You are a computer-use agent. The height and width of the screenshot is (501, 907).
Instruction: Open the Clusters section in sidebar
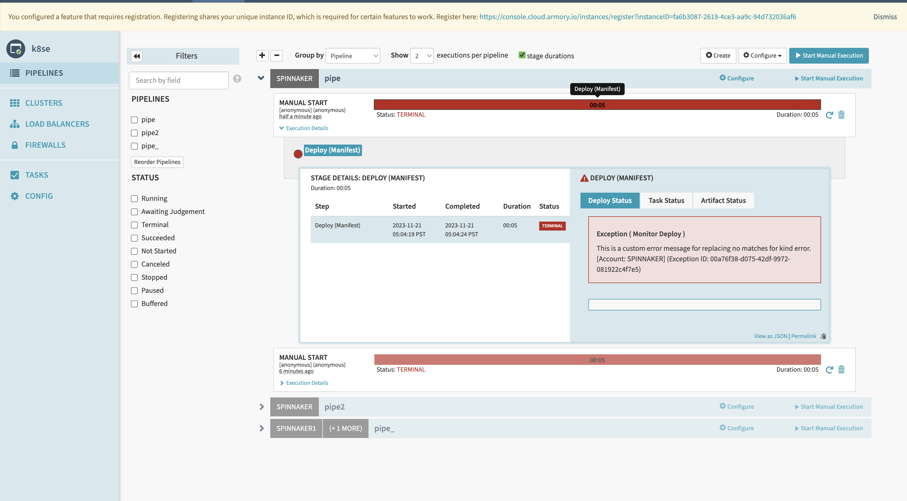coord(44,103)
